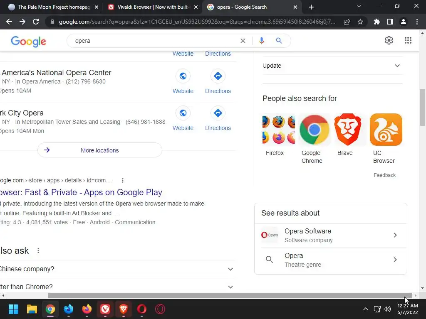Close the Vivaldi Browser tab

(x=196, y=7)
